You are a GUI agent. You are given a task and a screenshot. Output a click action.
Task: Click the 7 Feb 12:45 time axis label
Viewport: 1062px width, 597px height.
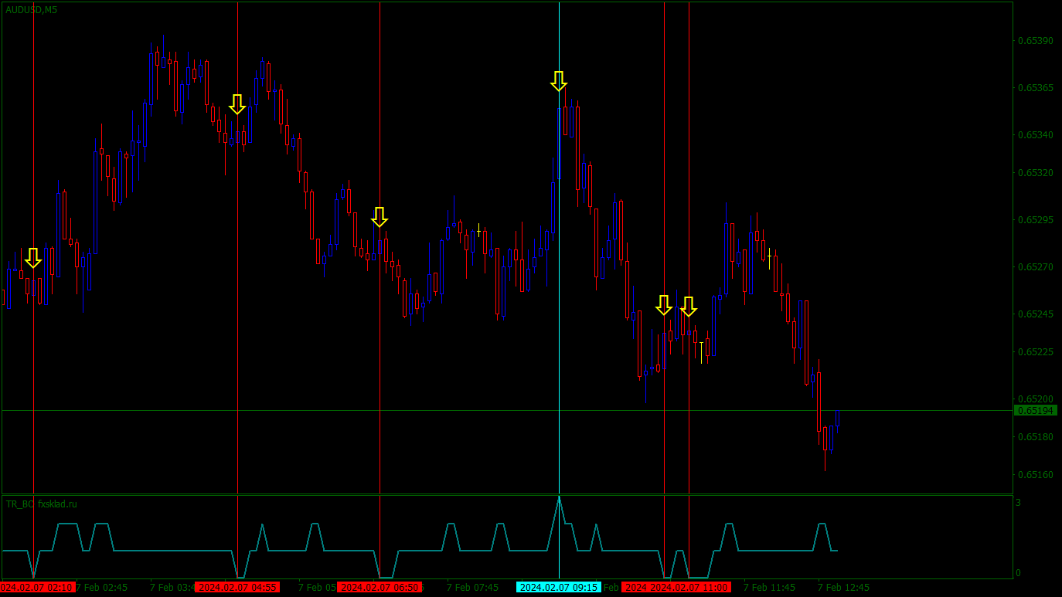843,588
